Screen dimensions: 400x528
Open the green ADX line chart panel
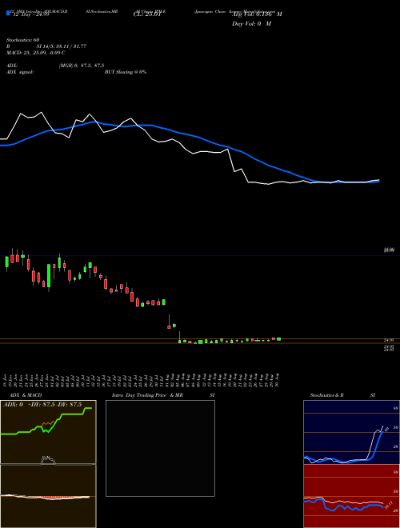[48, 432]
